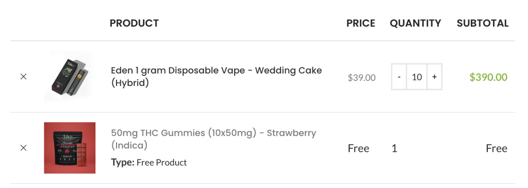Open Strawberry Gummies product thumbnail

tap(70, 148)
